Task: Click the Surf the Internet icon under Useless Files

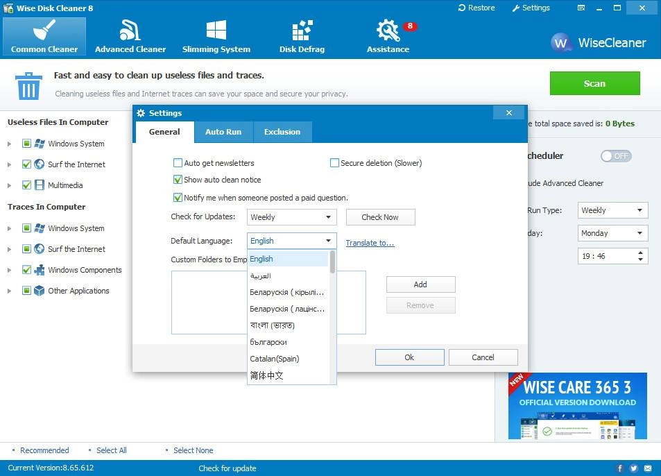Action: point(40,164)
